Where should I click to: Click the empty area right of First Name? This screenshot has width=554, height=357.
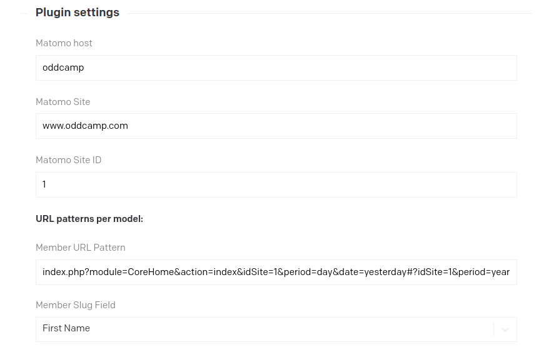[291, 329]
